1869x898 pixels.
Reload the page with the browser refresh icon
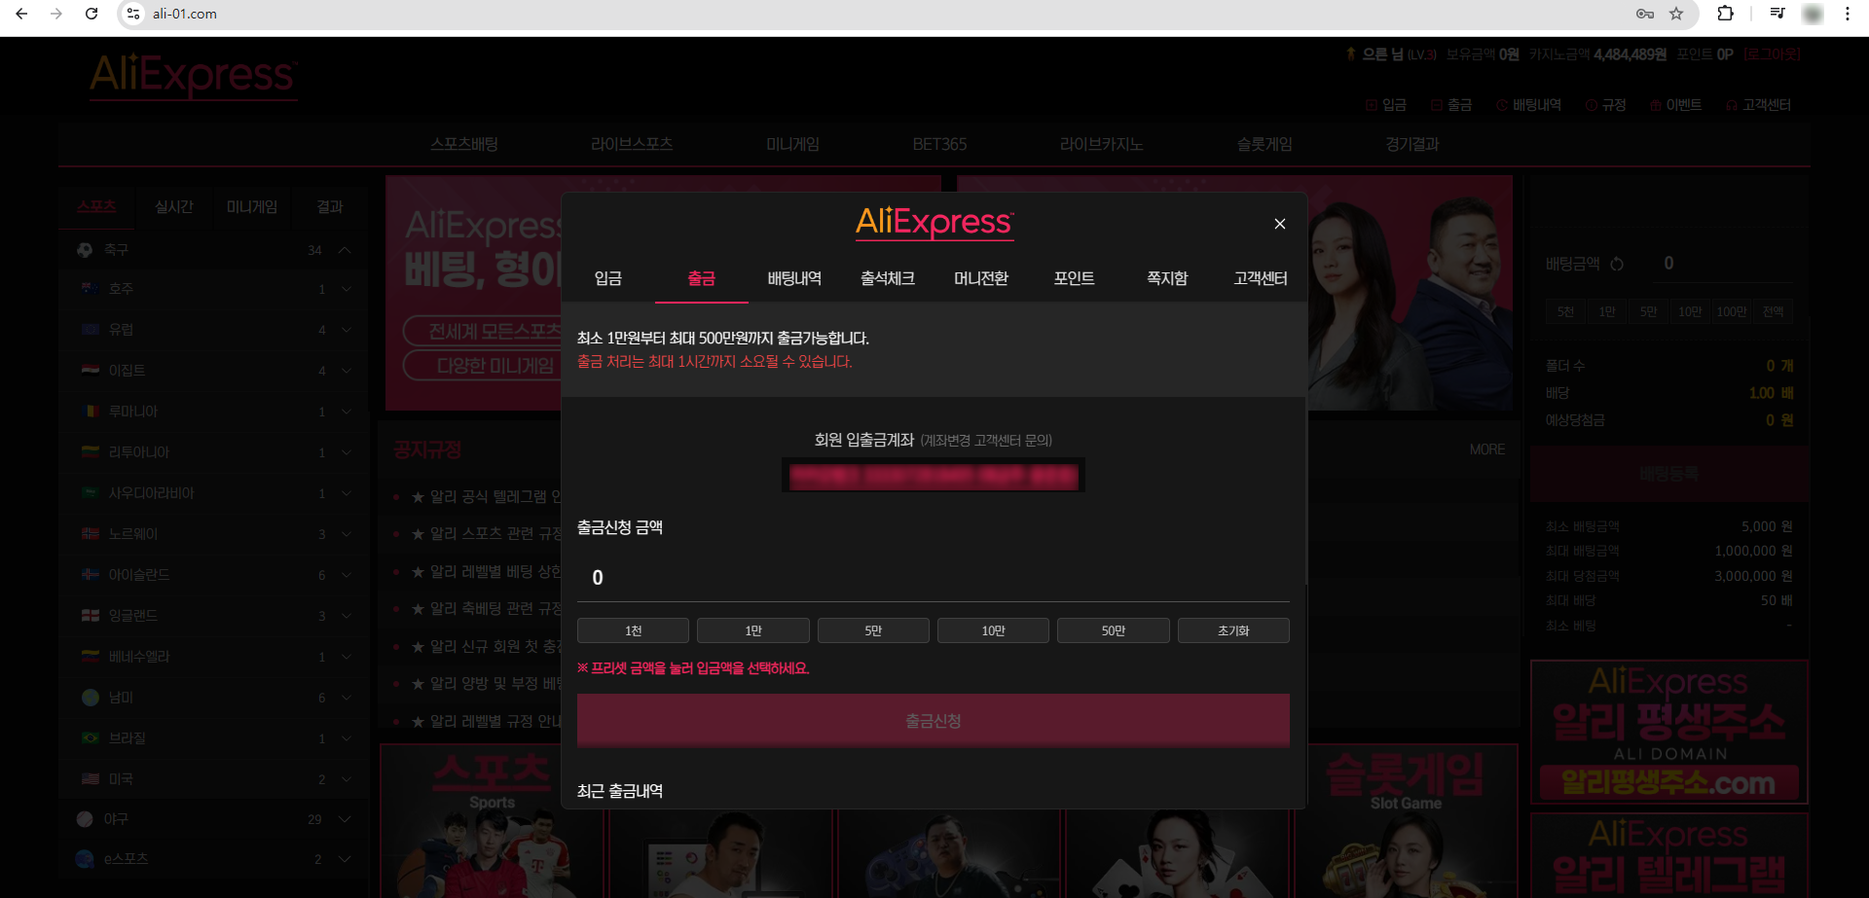coord(92,14)
